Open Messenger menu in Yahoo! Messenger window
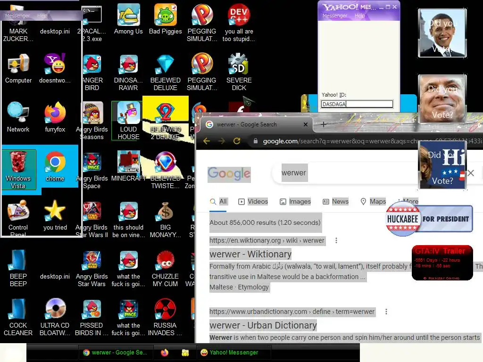Screen dimensions: 483x362 pos(334,16)
